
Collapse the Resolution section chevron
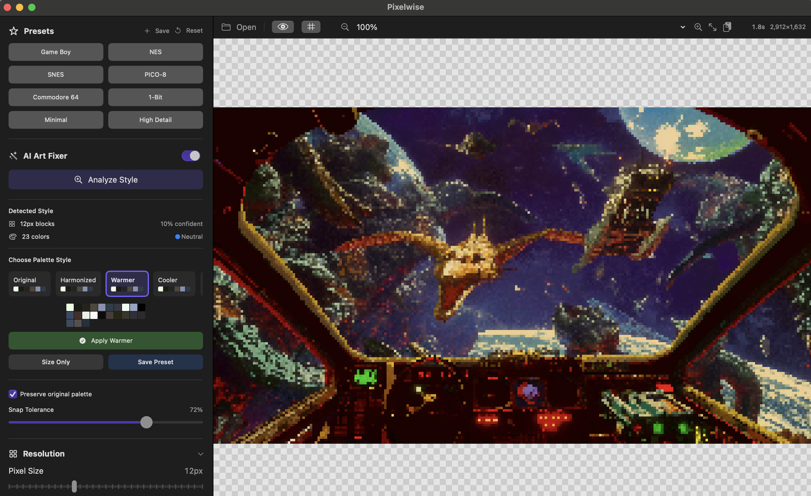(200, 454)
